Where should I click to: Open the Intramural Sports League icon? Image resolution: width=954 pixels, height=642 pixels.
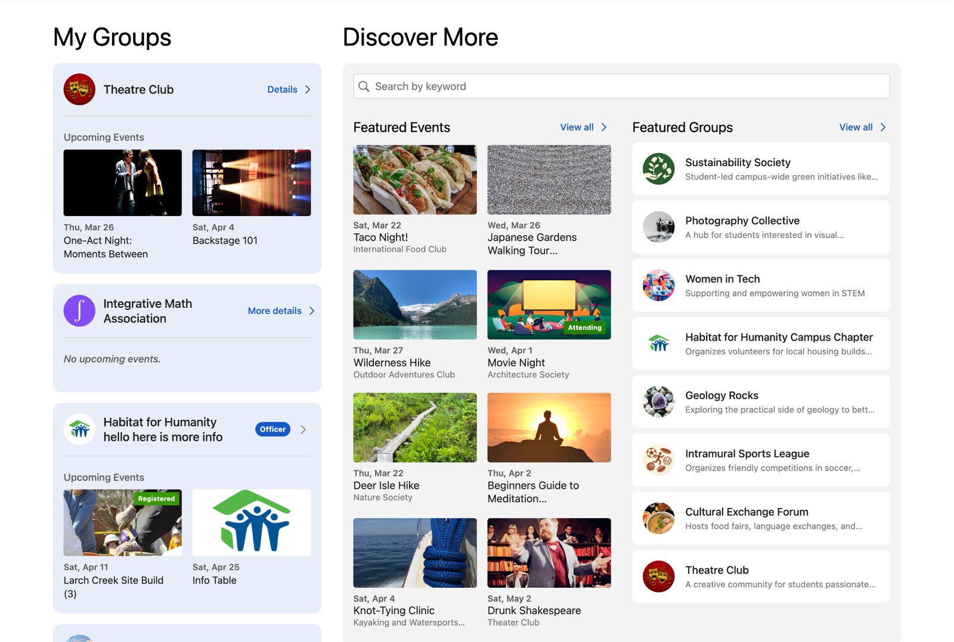tap(658, 460)
